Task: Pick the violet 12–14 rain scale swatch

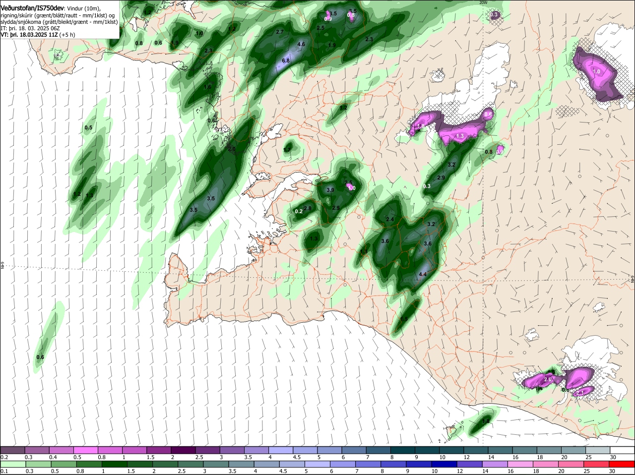Action: [469, 465]
